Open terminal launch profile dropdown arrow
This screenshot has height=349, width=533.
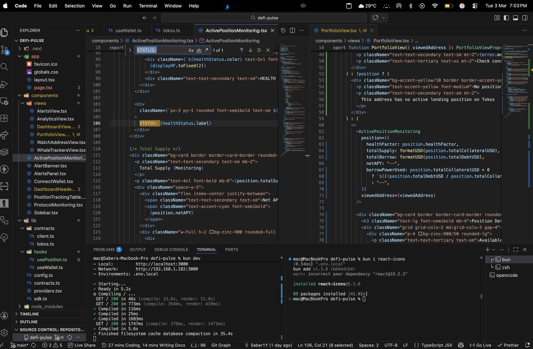494,250
